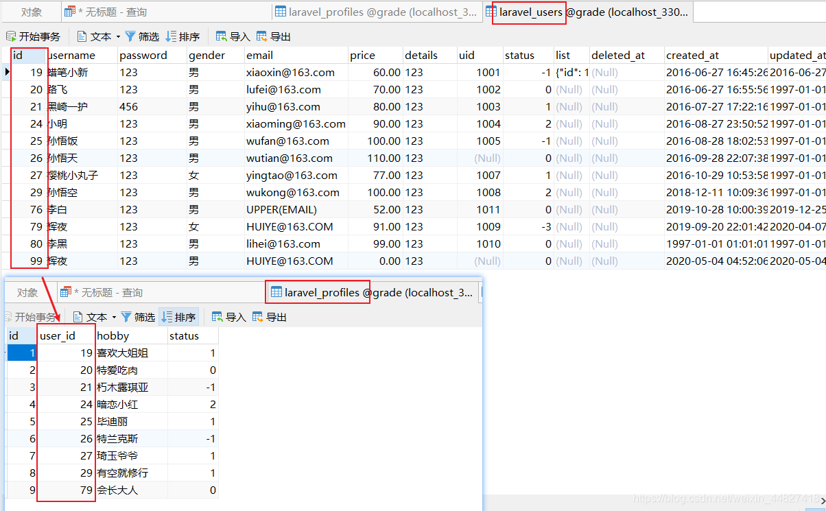Click the email cell UPPER(EMAIL)
The image size is (826, 511).
(296, 209)
